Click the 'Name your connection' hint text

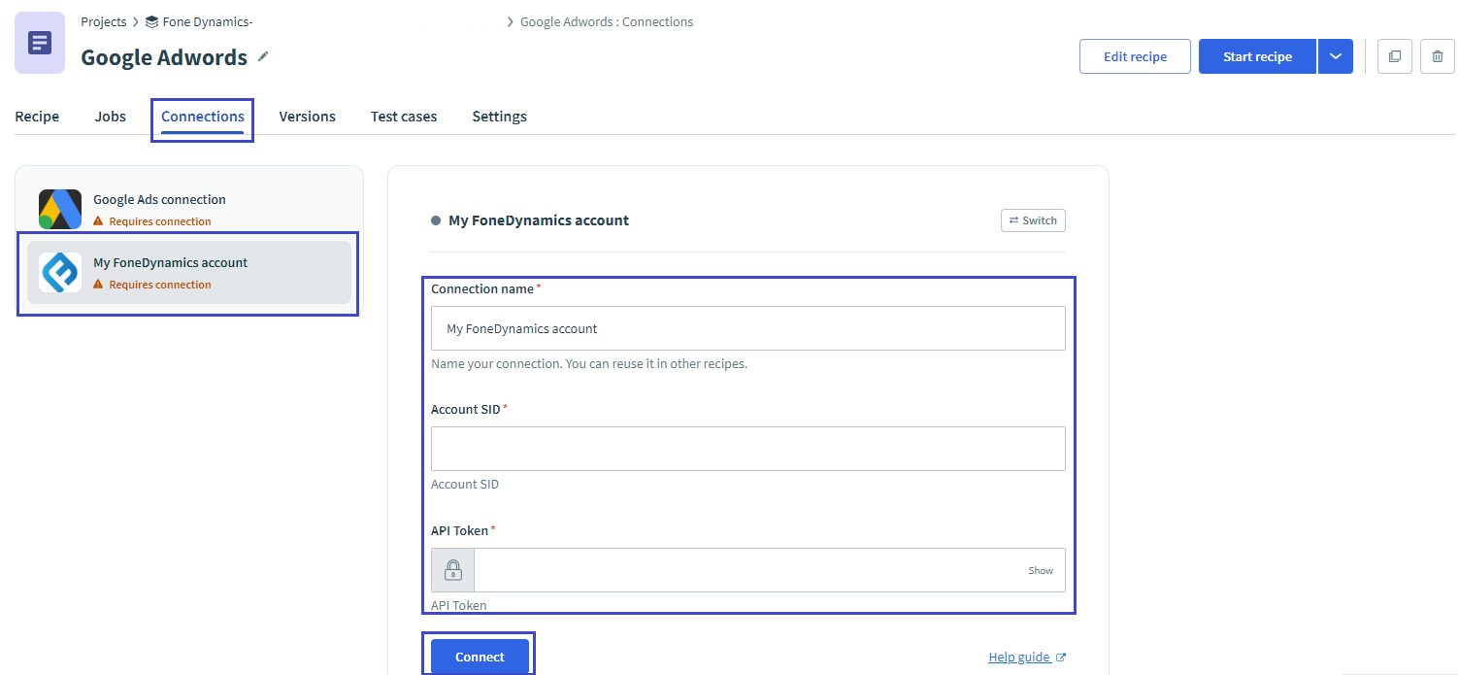tap(589, 364)
